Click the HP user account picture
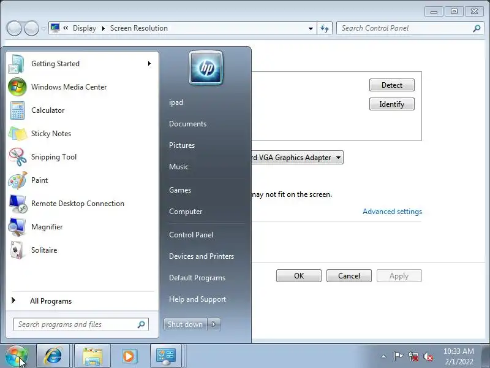 point(206,68)
